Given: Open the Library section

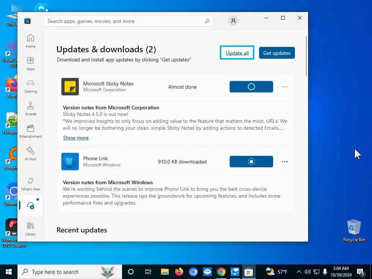Looking at the screenshot, I should click(31, 229).
